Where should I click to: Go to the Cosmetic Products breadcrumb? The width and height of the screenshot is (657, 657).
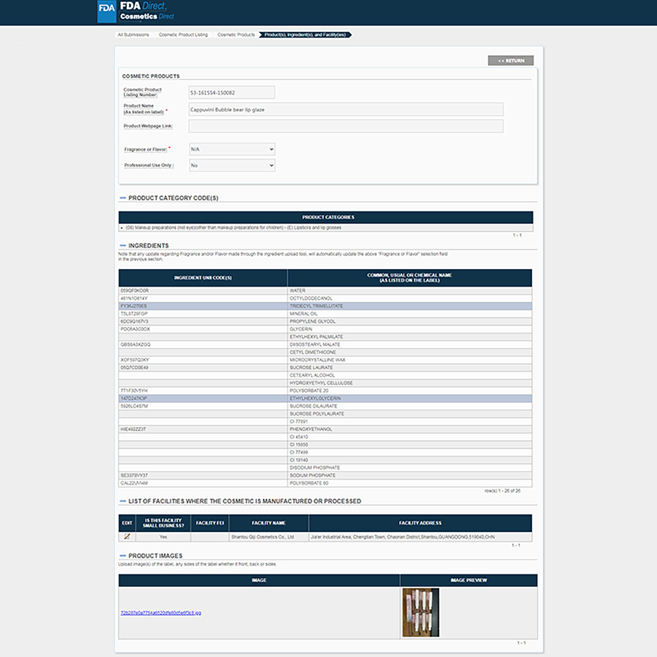click(236, 35)
